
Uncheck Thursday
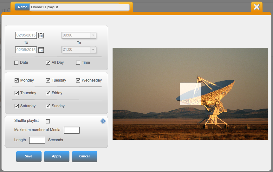tap(16, 93)
